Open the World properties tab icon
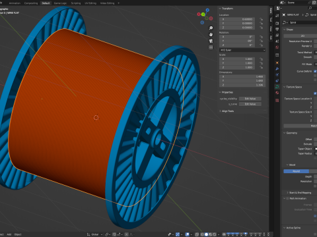The image size is (317, 237). (277, 47)
